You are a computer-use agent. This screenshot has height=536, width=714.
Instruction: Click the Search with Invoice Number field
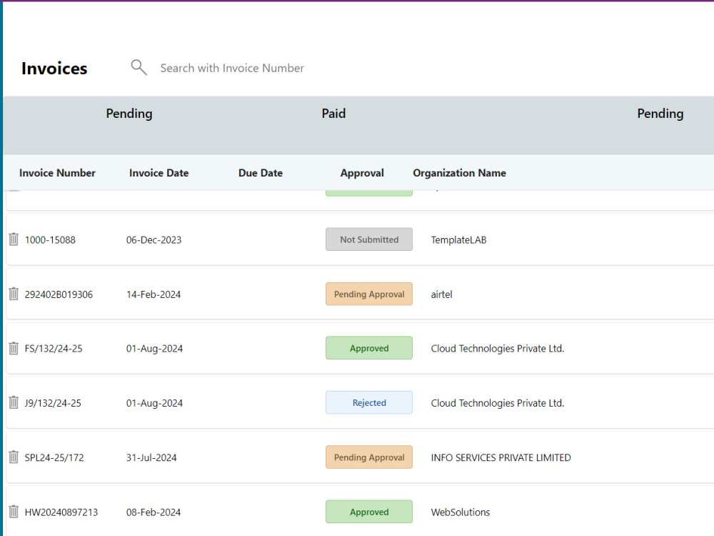coord(232,68)
